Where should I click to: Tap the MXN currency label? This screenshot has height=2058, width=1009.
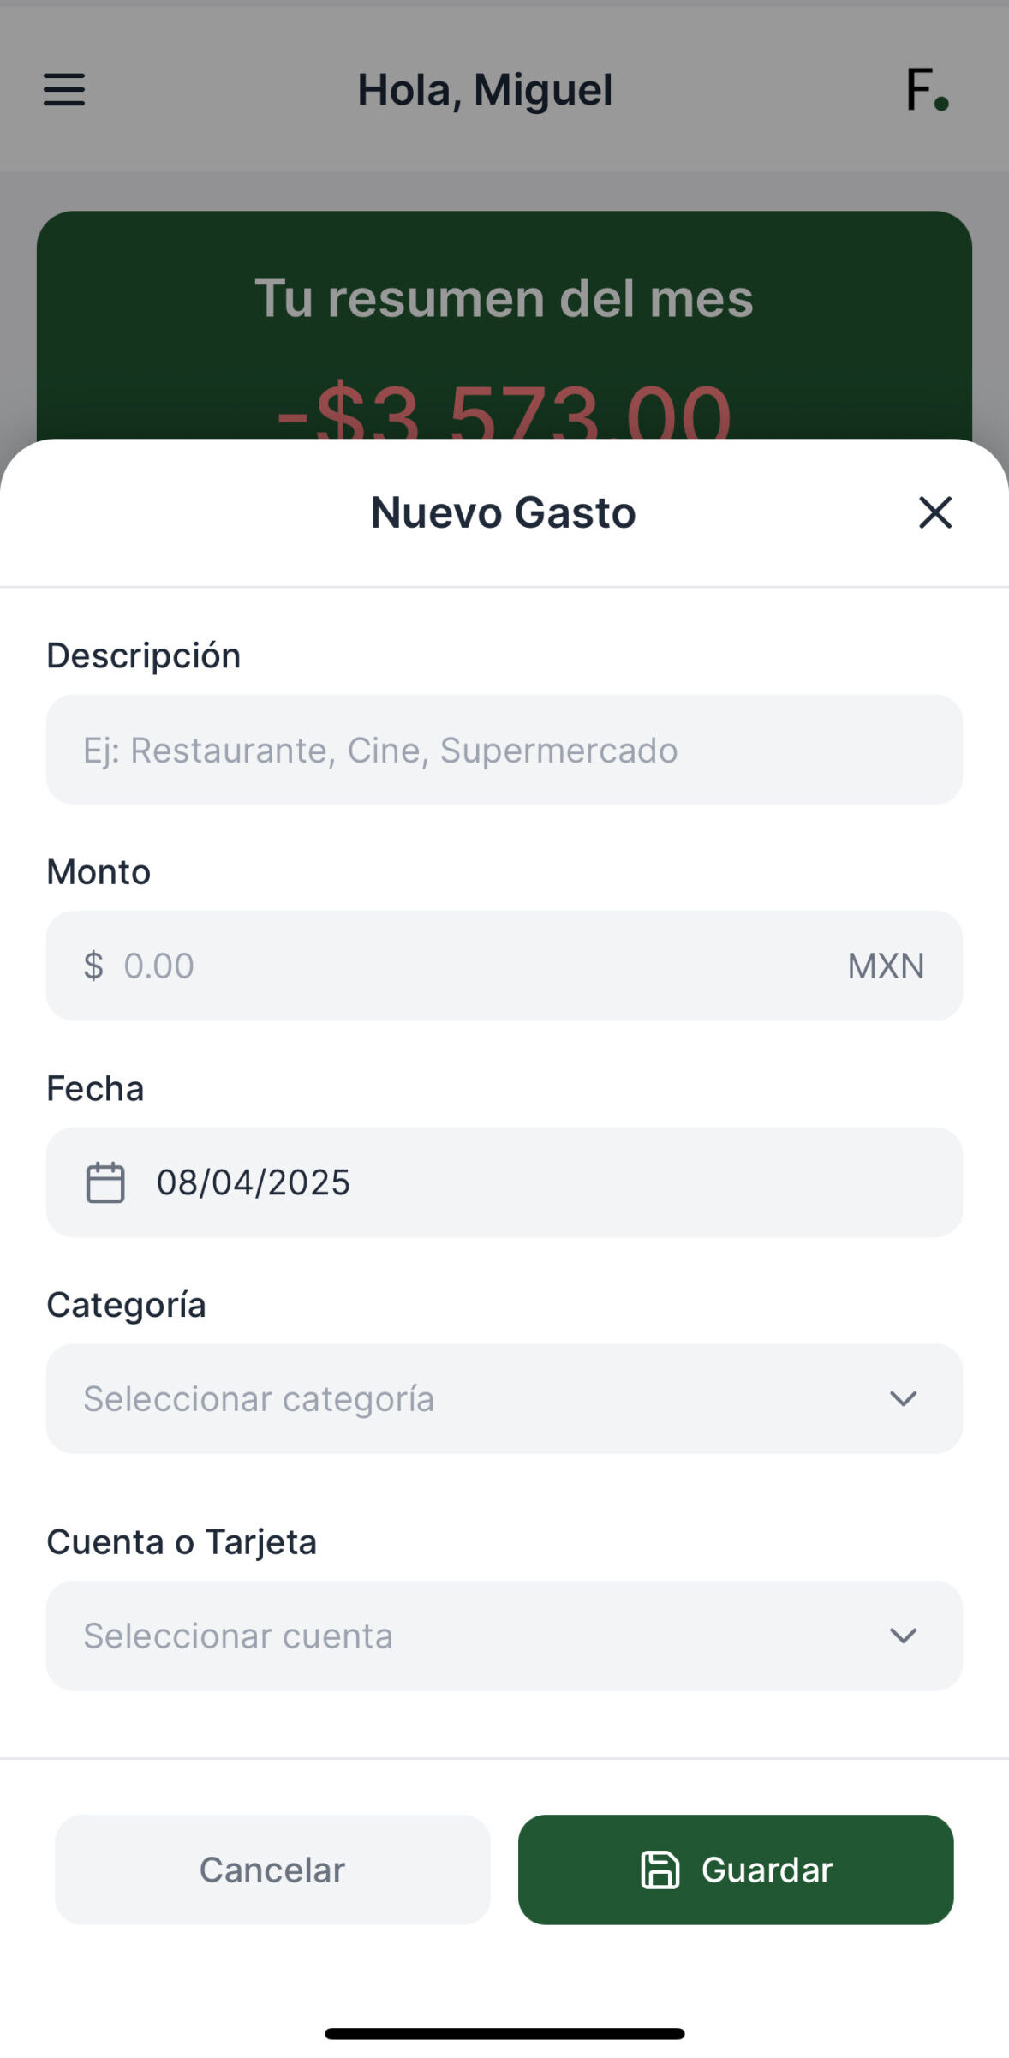pos(886,966)
